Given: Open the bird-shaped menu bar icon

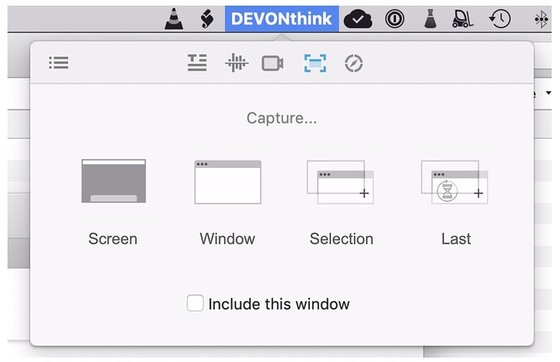Looking at the screenshot, I should 207,19.
